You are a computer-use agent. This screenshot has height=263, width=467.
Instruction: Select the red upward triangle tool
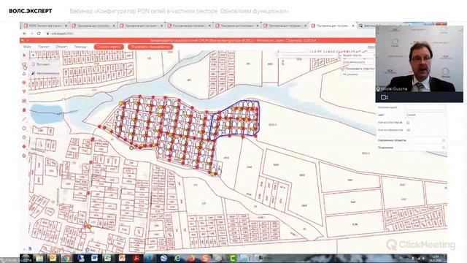point(24,74)
